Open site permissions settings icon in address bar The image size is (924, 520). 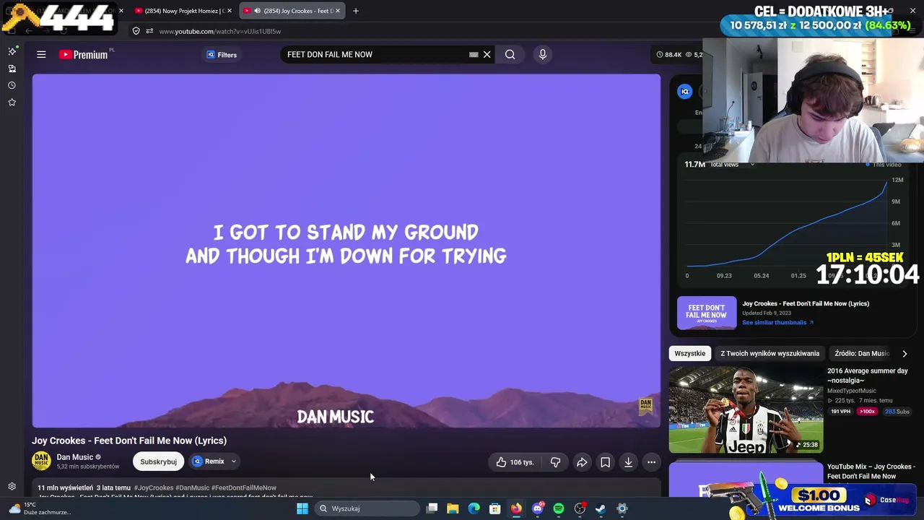click(149, 31)
